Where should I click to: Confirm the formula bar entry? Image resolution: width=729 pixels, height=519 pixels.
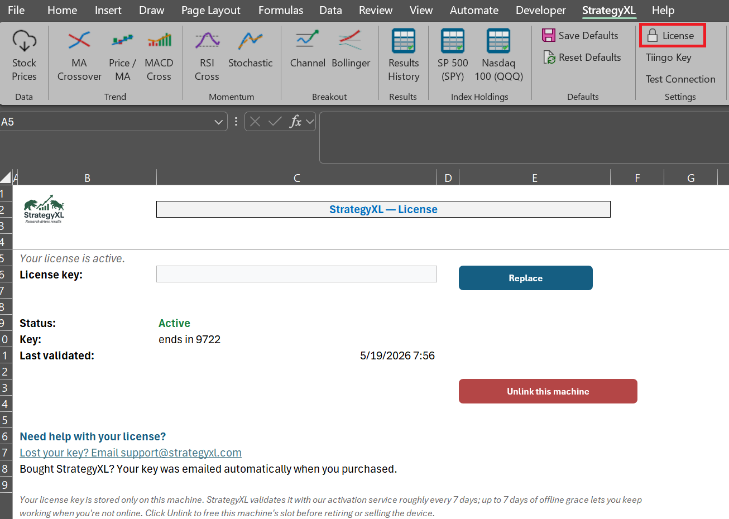[x=275, y=122]
